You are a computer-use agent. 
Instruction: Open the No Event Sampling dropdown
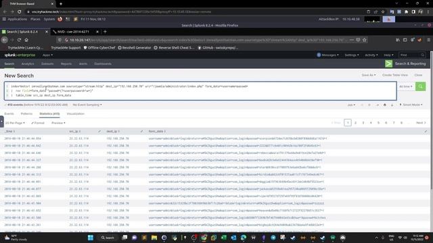pyautogui.click(x=87, y=105)
